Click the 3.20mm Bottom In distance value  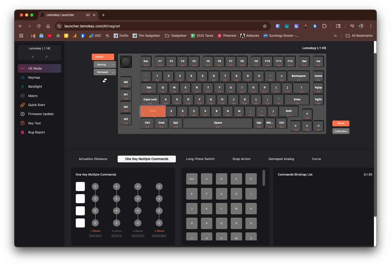coord(117,231)
